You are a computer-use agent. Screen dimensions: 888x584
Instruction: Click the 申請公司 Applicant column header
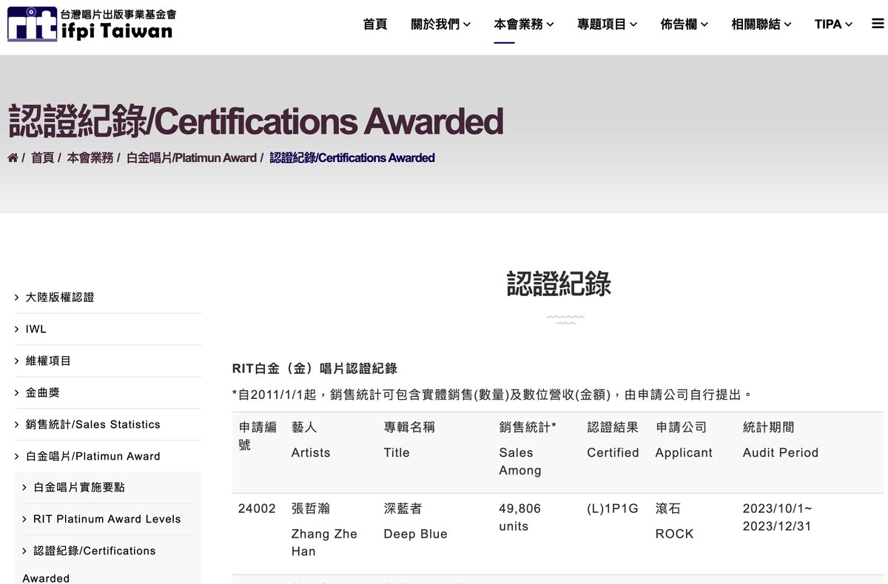[x=684, y=440]
